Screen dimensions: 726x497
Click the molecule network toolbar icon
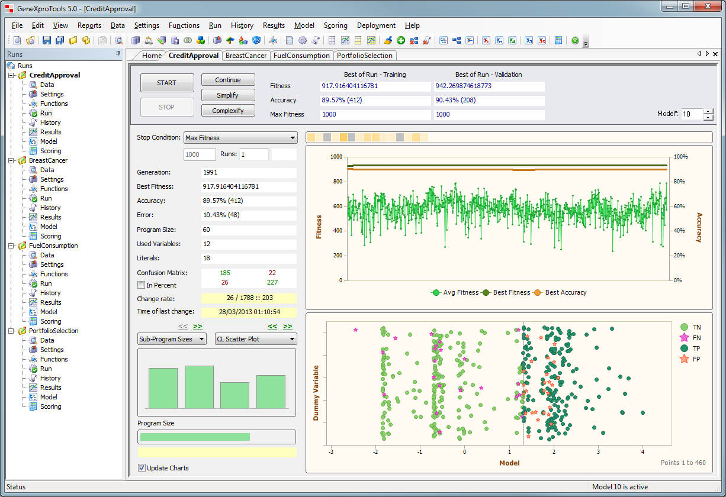[272, 40]
